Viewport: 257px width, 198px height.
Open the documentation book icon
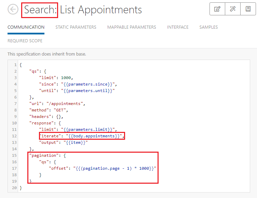point(248,9)
